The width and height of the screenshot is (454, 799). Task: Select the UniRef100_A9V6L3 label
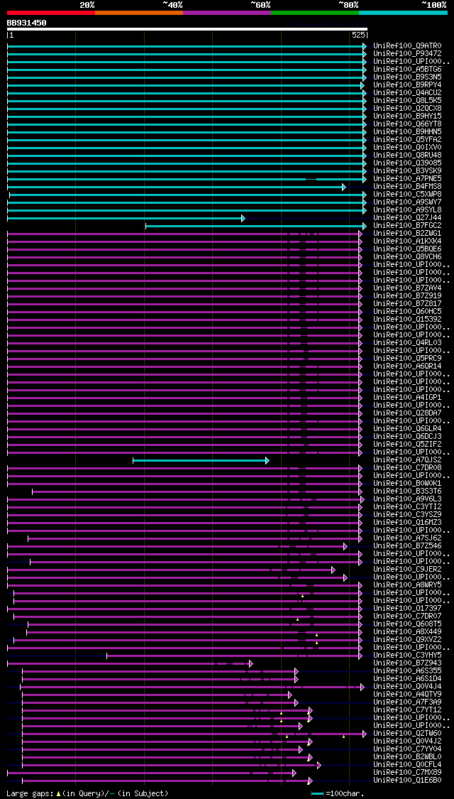(407, 499)
